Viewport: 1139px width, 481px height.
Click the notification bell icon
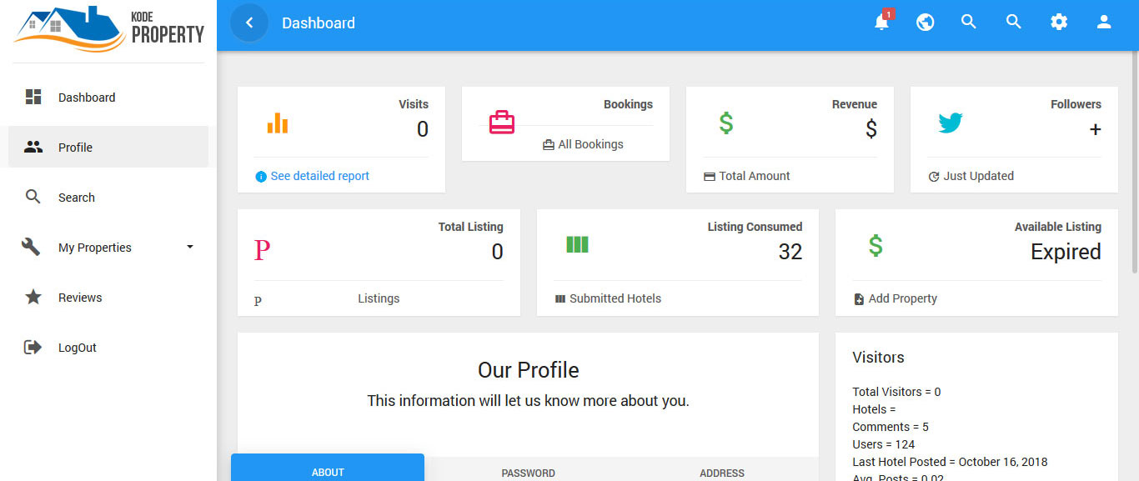[881, 23]
